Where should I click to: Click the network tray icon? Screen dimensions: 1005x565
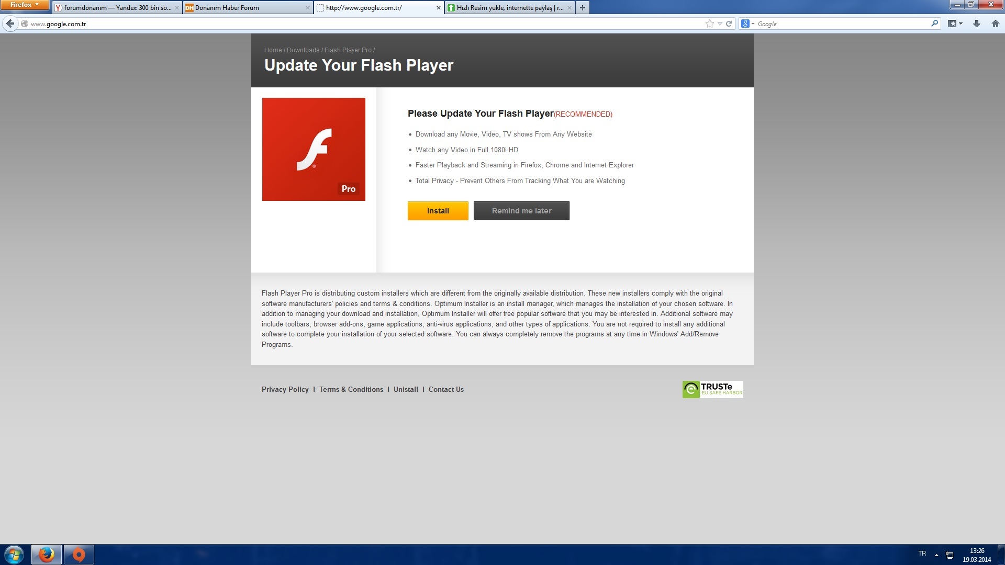coord(950,555)
